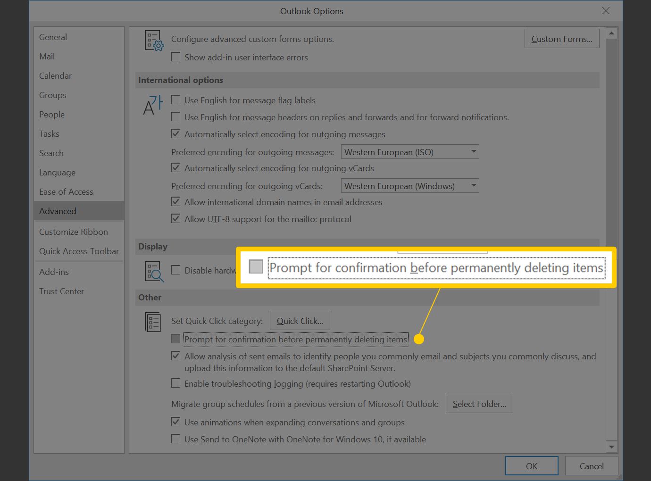Open the Mail options category
Image resolution: width=651 pixels, height=481 pixels.
pos(79,56)
